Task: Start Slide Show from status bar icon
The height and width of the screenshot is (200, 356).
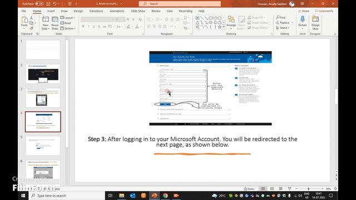Action: pyautogui.click(x=289, y=189)
